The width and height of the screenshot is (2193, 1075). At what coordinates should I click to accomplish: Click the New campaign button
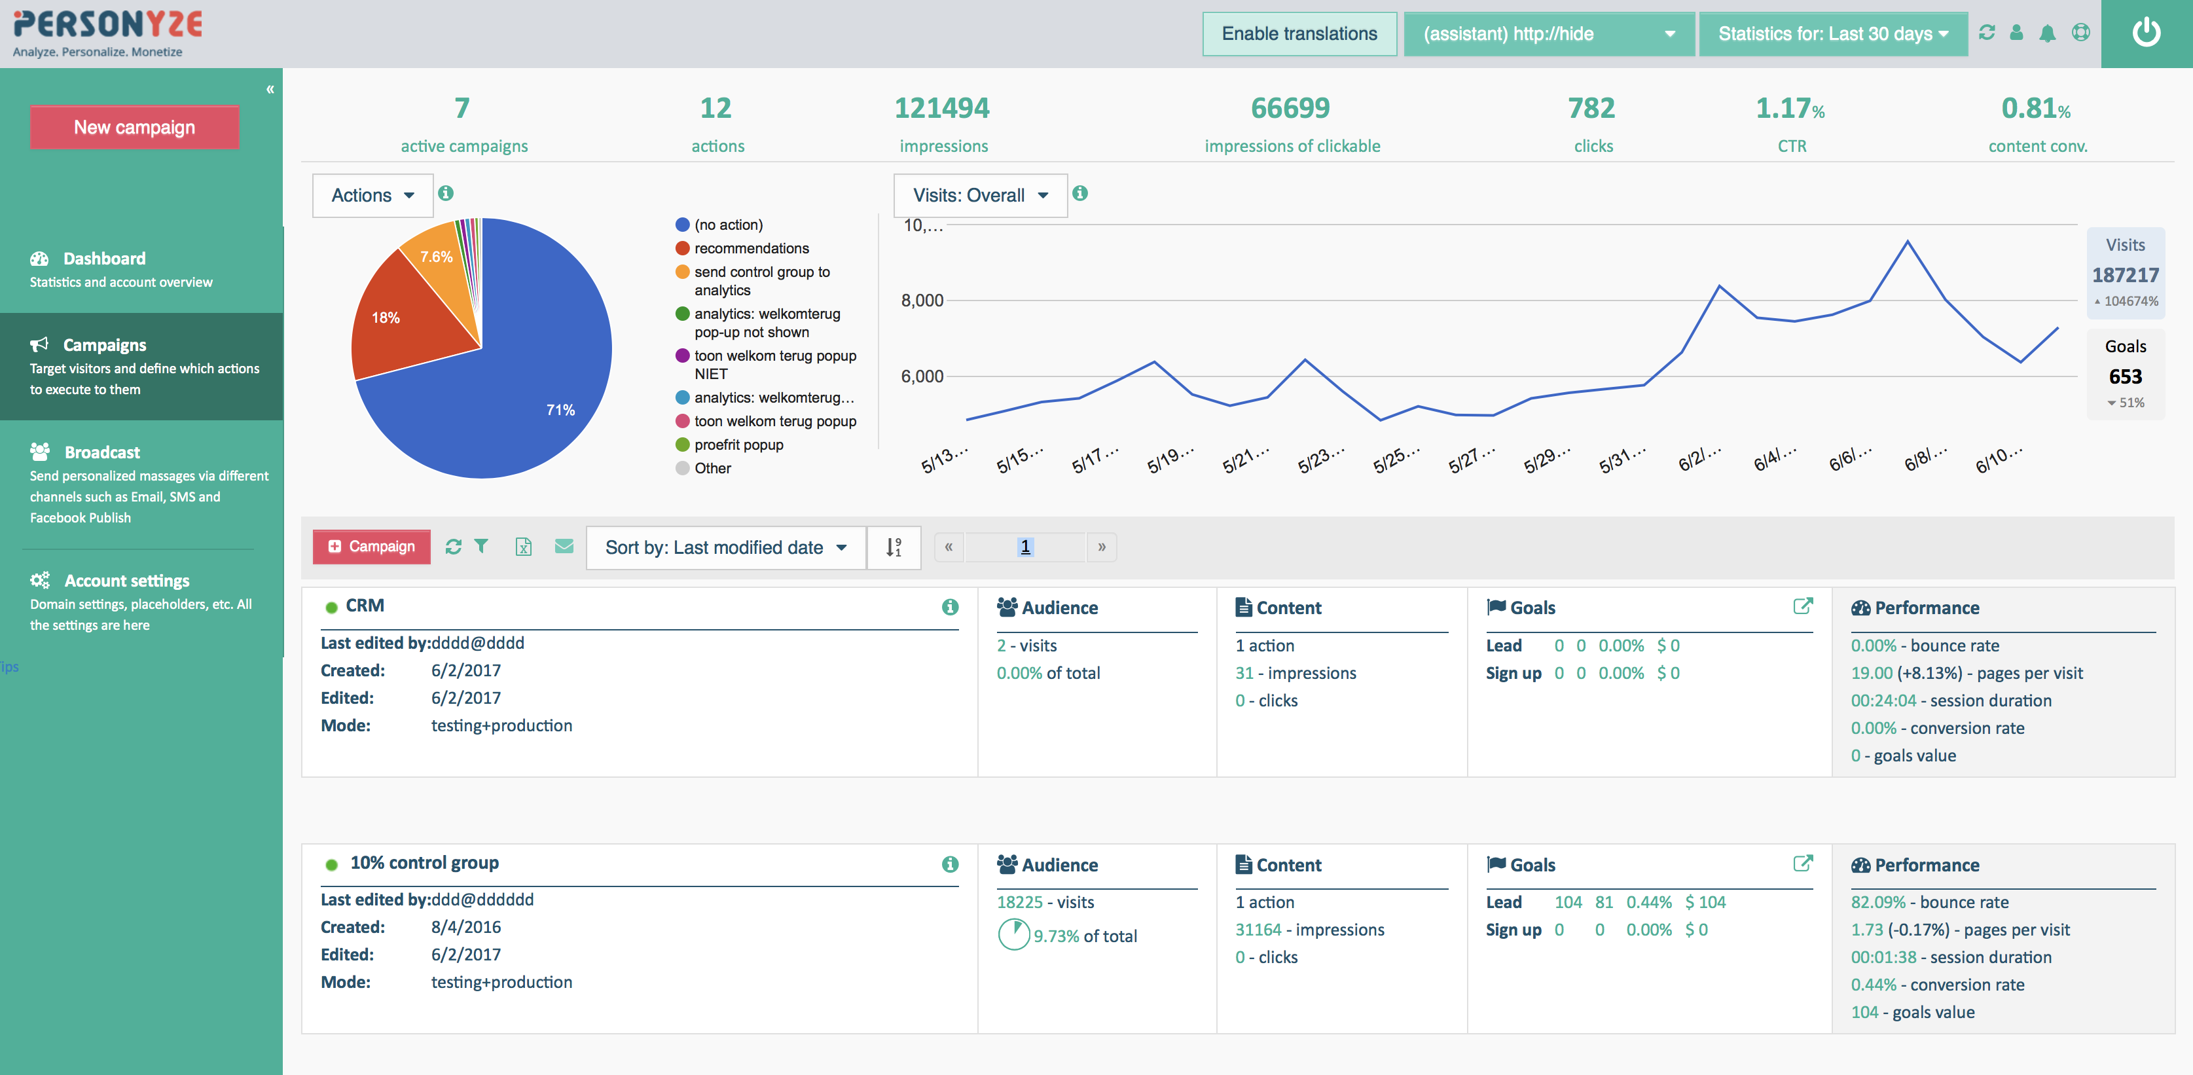134,128
